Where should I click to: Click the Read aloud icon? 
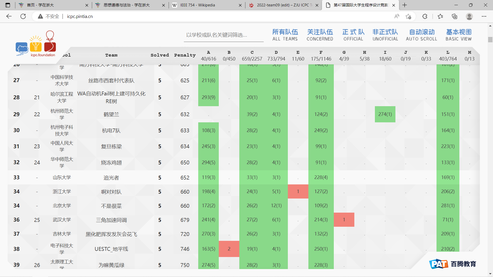click(397, 16)
